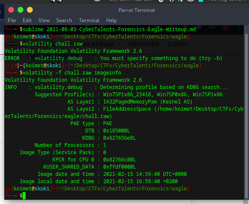The width and height of the screenshot is (249, 204).
Task: Click the imageinfo word in the command line
Action: point(108,73)
